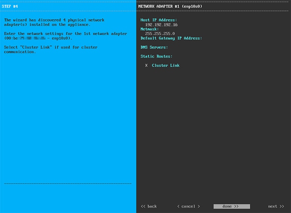Viewport: 291px width, 213px height.
Task: Select the DNS Servers label
Action: click(x=154, y=47)
